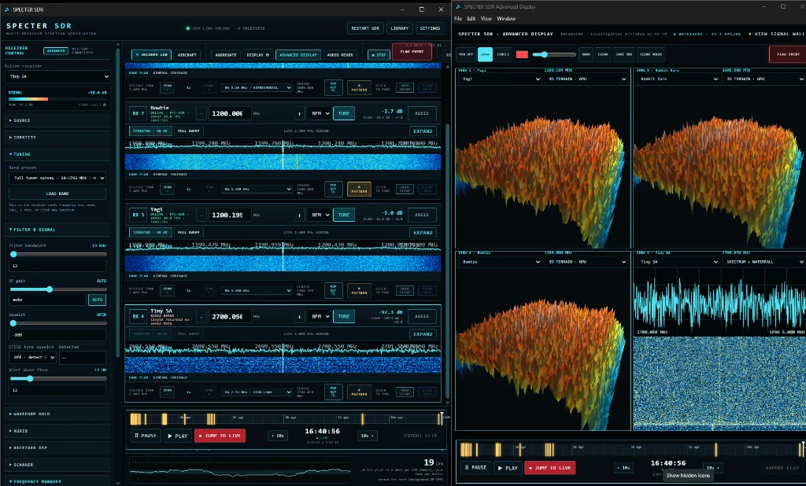Toggle Advanced mode in Receiver Control

click(56, 51)
